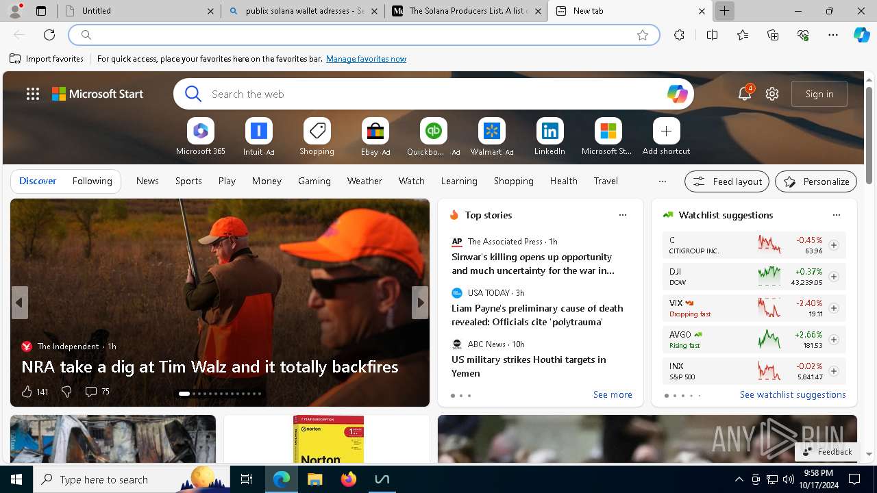Expand more feed categories ellipsis
The image size is (877, 493).
point(662,181)
